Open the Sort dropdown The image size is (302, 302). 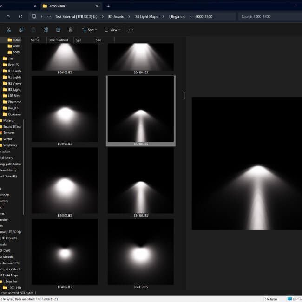(x=89, y=30)
